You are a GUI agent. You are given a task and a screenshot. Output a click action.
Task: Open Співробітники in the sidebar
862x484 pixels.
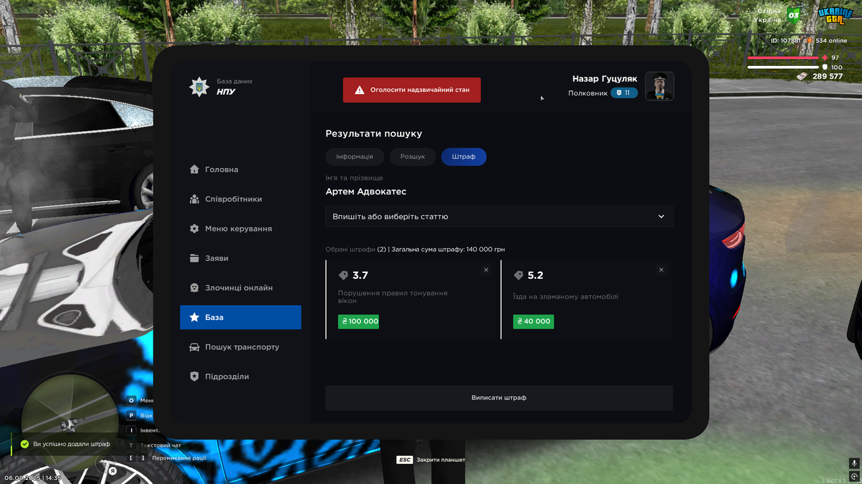(240, 199)
